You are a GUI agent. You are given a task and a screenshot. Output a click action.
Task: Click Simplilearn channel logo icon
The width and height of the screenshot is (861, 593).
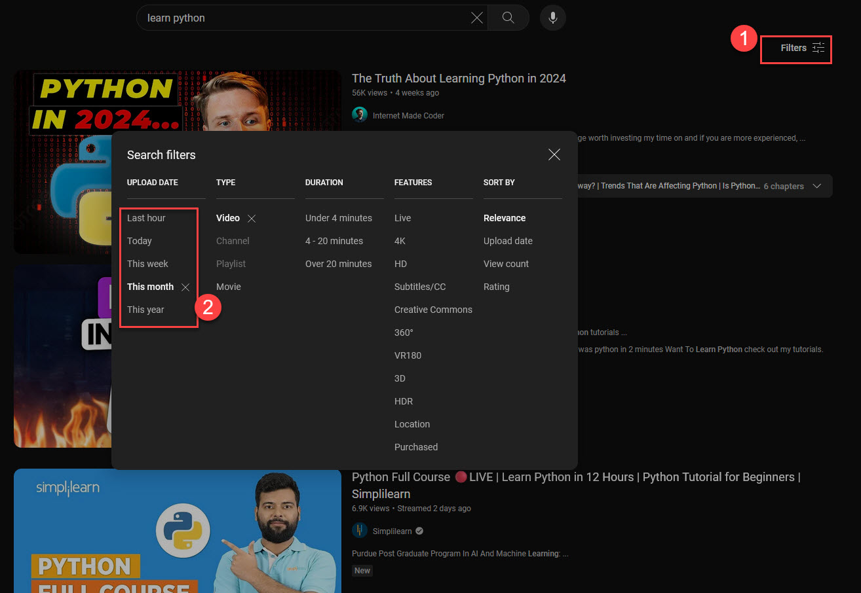360,531
